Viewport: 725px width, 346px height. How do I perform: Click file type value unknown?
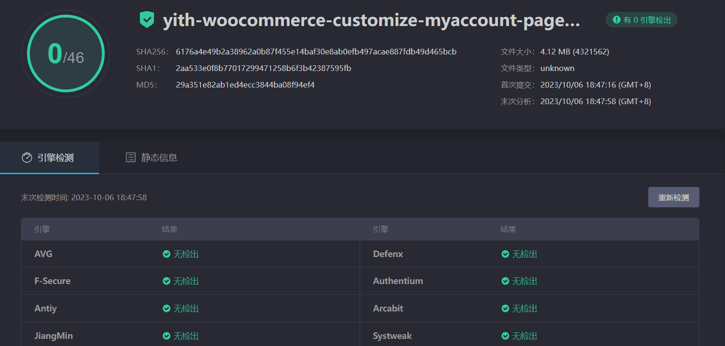click(557, 68)
